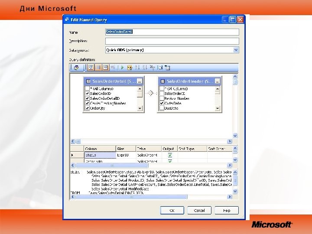This screenshot has width=312, height=234.
Task: Click the SalesOrderDetail scrollbar thumb
Action: 140,94
